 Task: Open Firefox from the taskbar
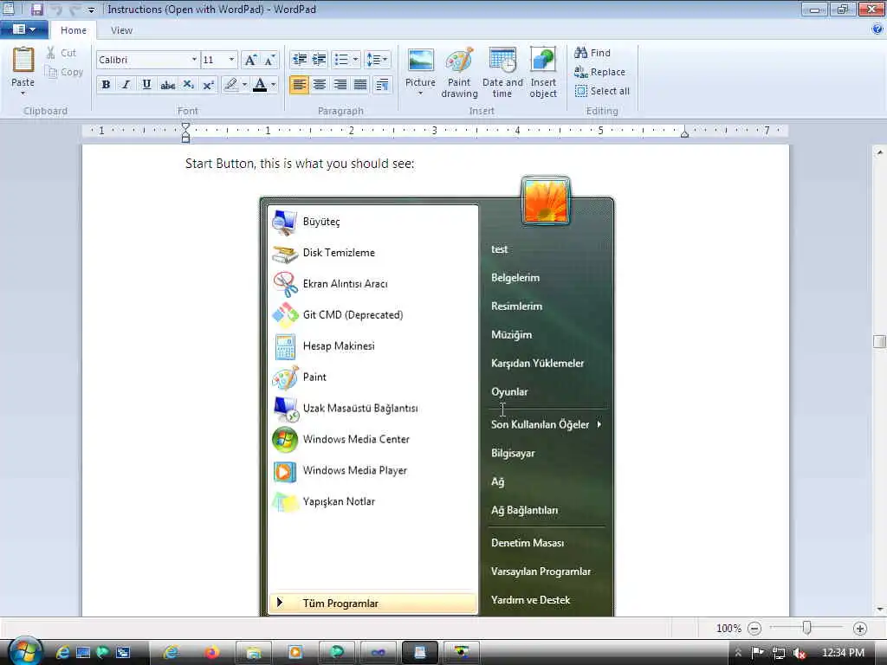[211, 653]
